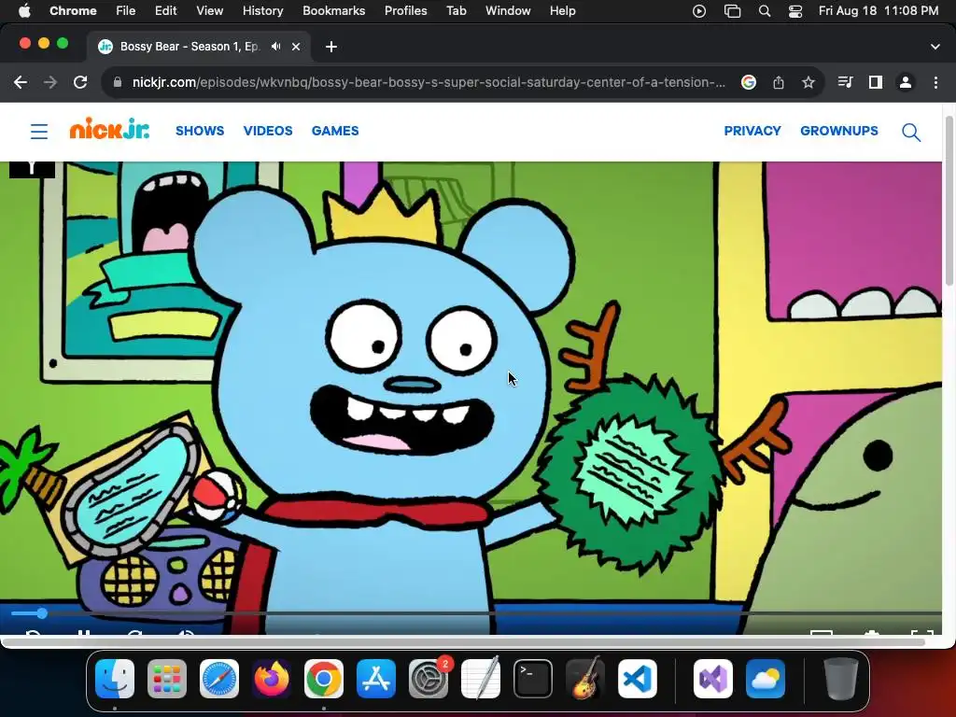This screenshot has width=956, height=717.
Task: Click the Now Playing menu bar icon
Action: tap(699, 11)
